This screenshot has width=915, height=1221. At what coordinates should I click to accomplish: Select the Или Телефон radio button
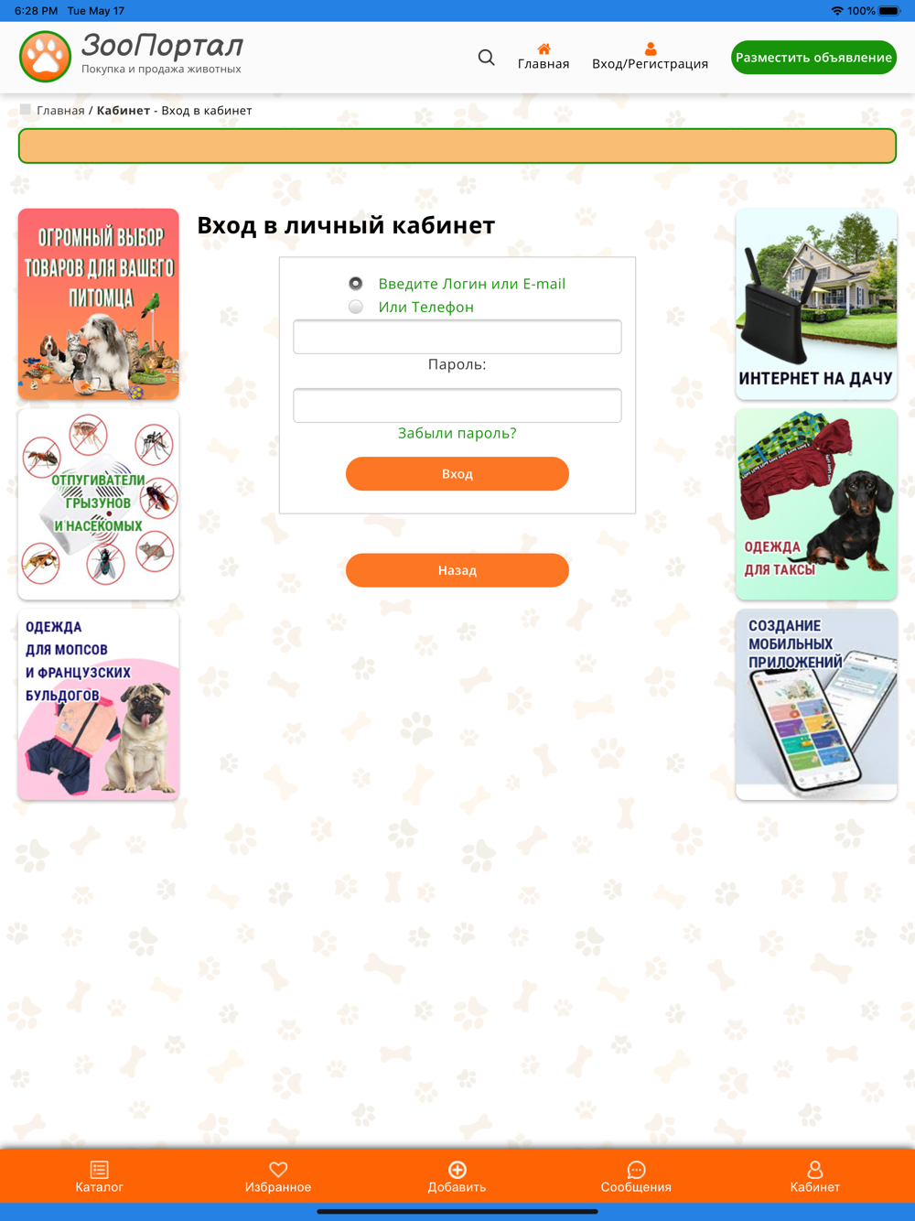(x=356, y=307)
